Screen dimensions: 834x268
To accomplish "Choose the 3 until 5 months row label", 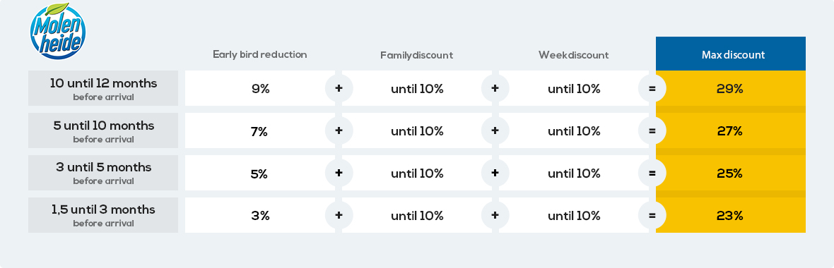I will pyautogui.click(x=103, y=173).
